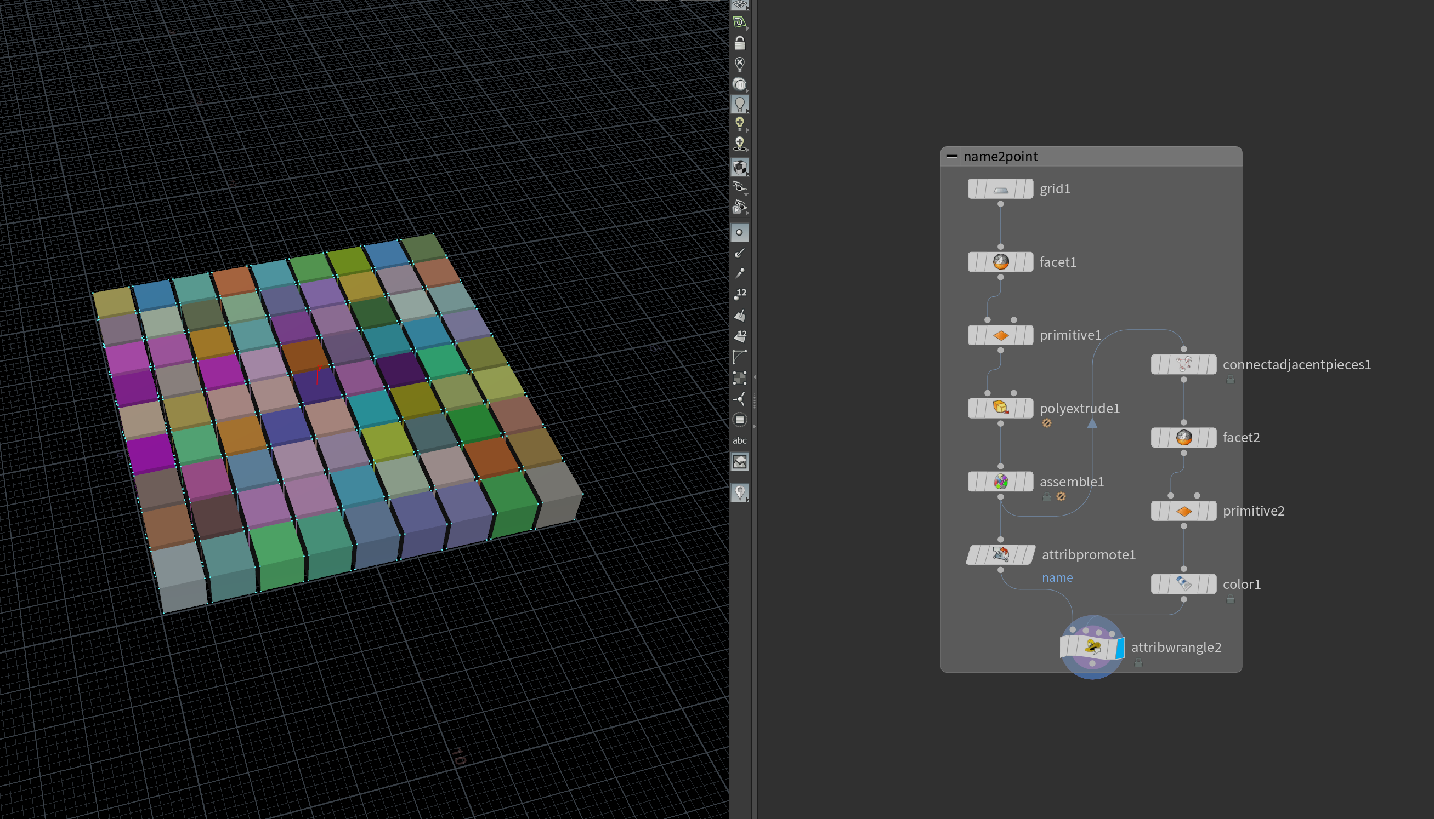Click the glasses visibility icon

[x=739, y=187]
